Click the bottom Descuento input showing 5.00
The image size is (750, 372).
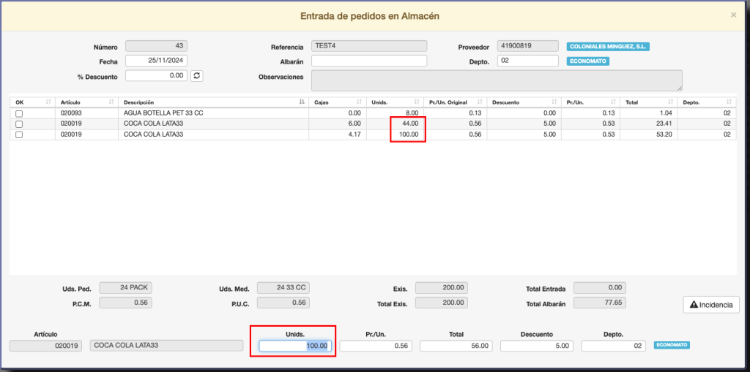[x=537, y=346]
